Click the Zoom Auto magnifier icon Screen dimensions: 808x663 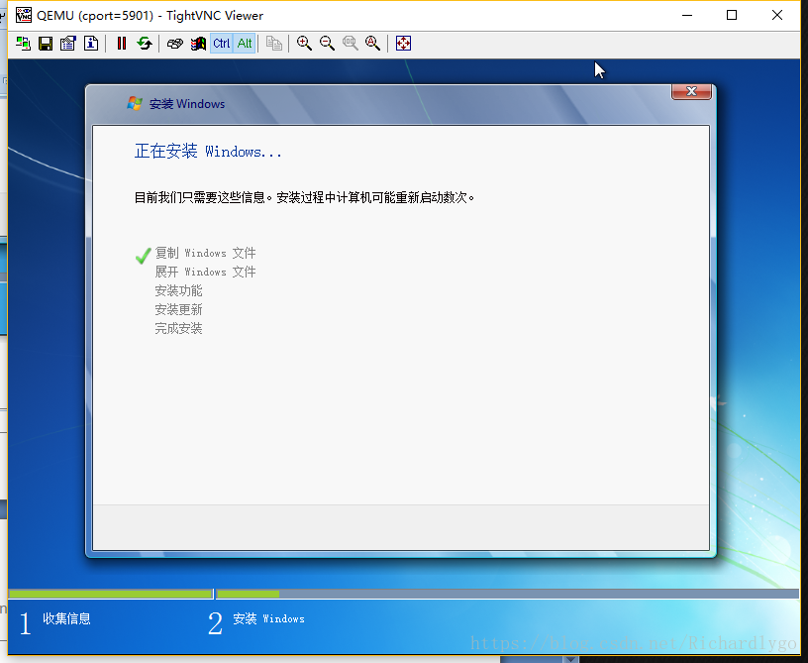point(372,44)
